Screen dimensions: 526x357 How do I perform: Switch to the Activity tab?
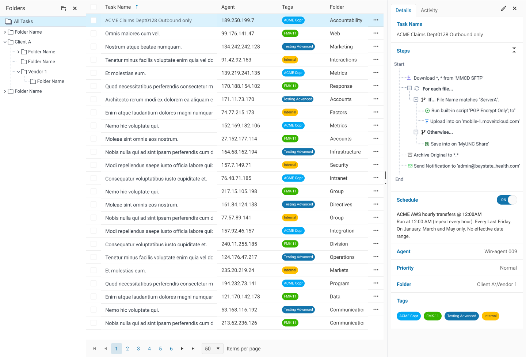[429, 10]
